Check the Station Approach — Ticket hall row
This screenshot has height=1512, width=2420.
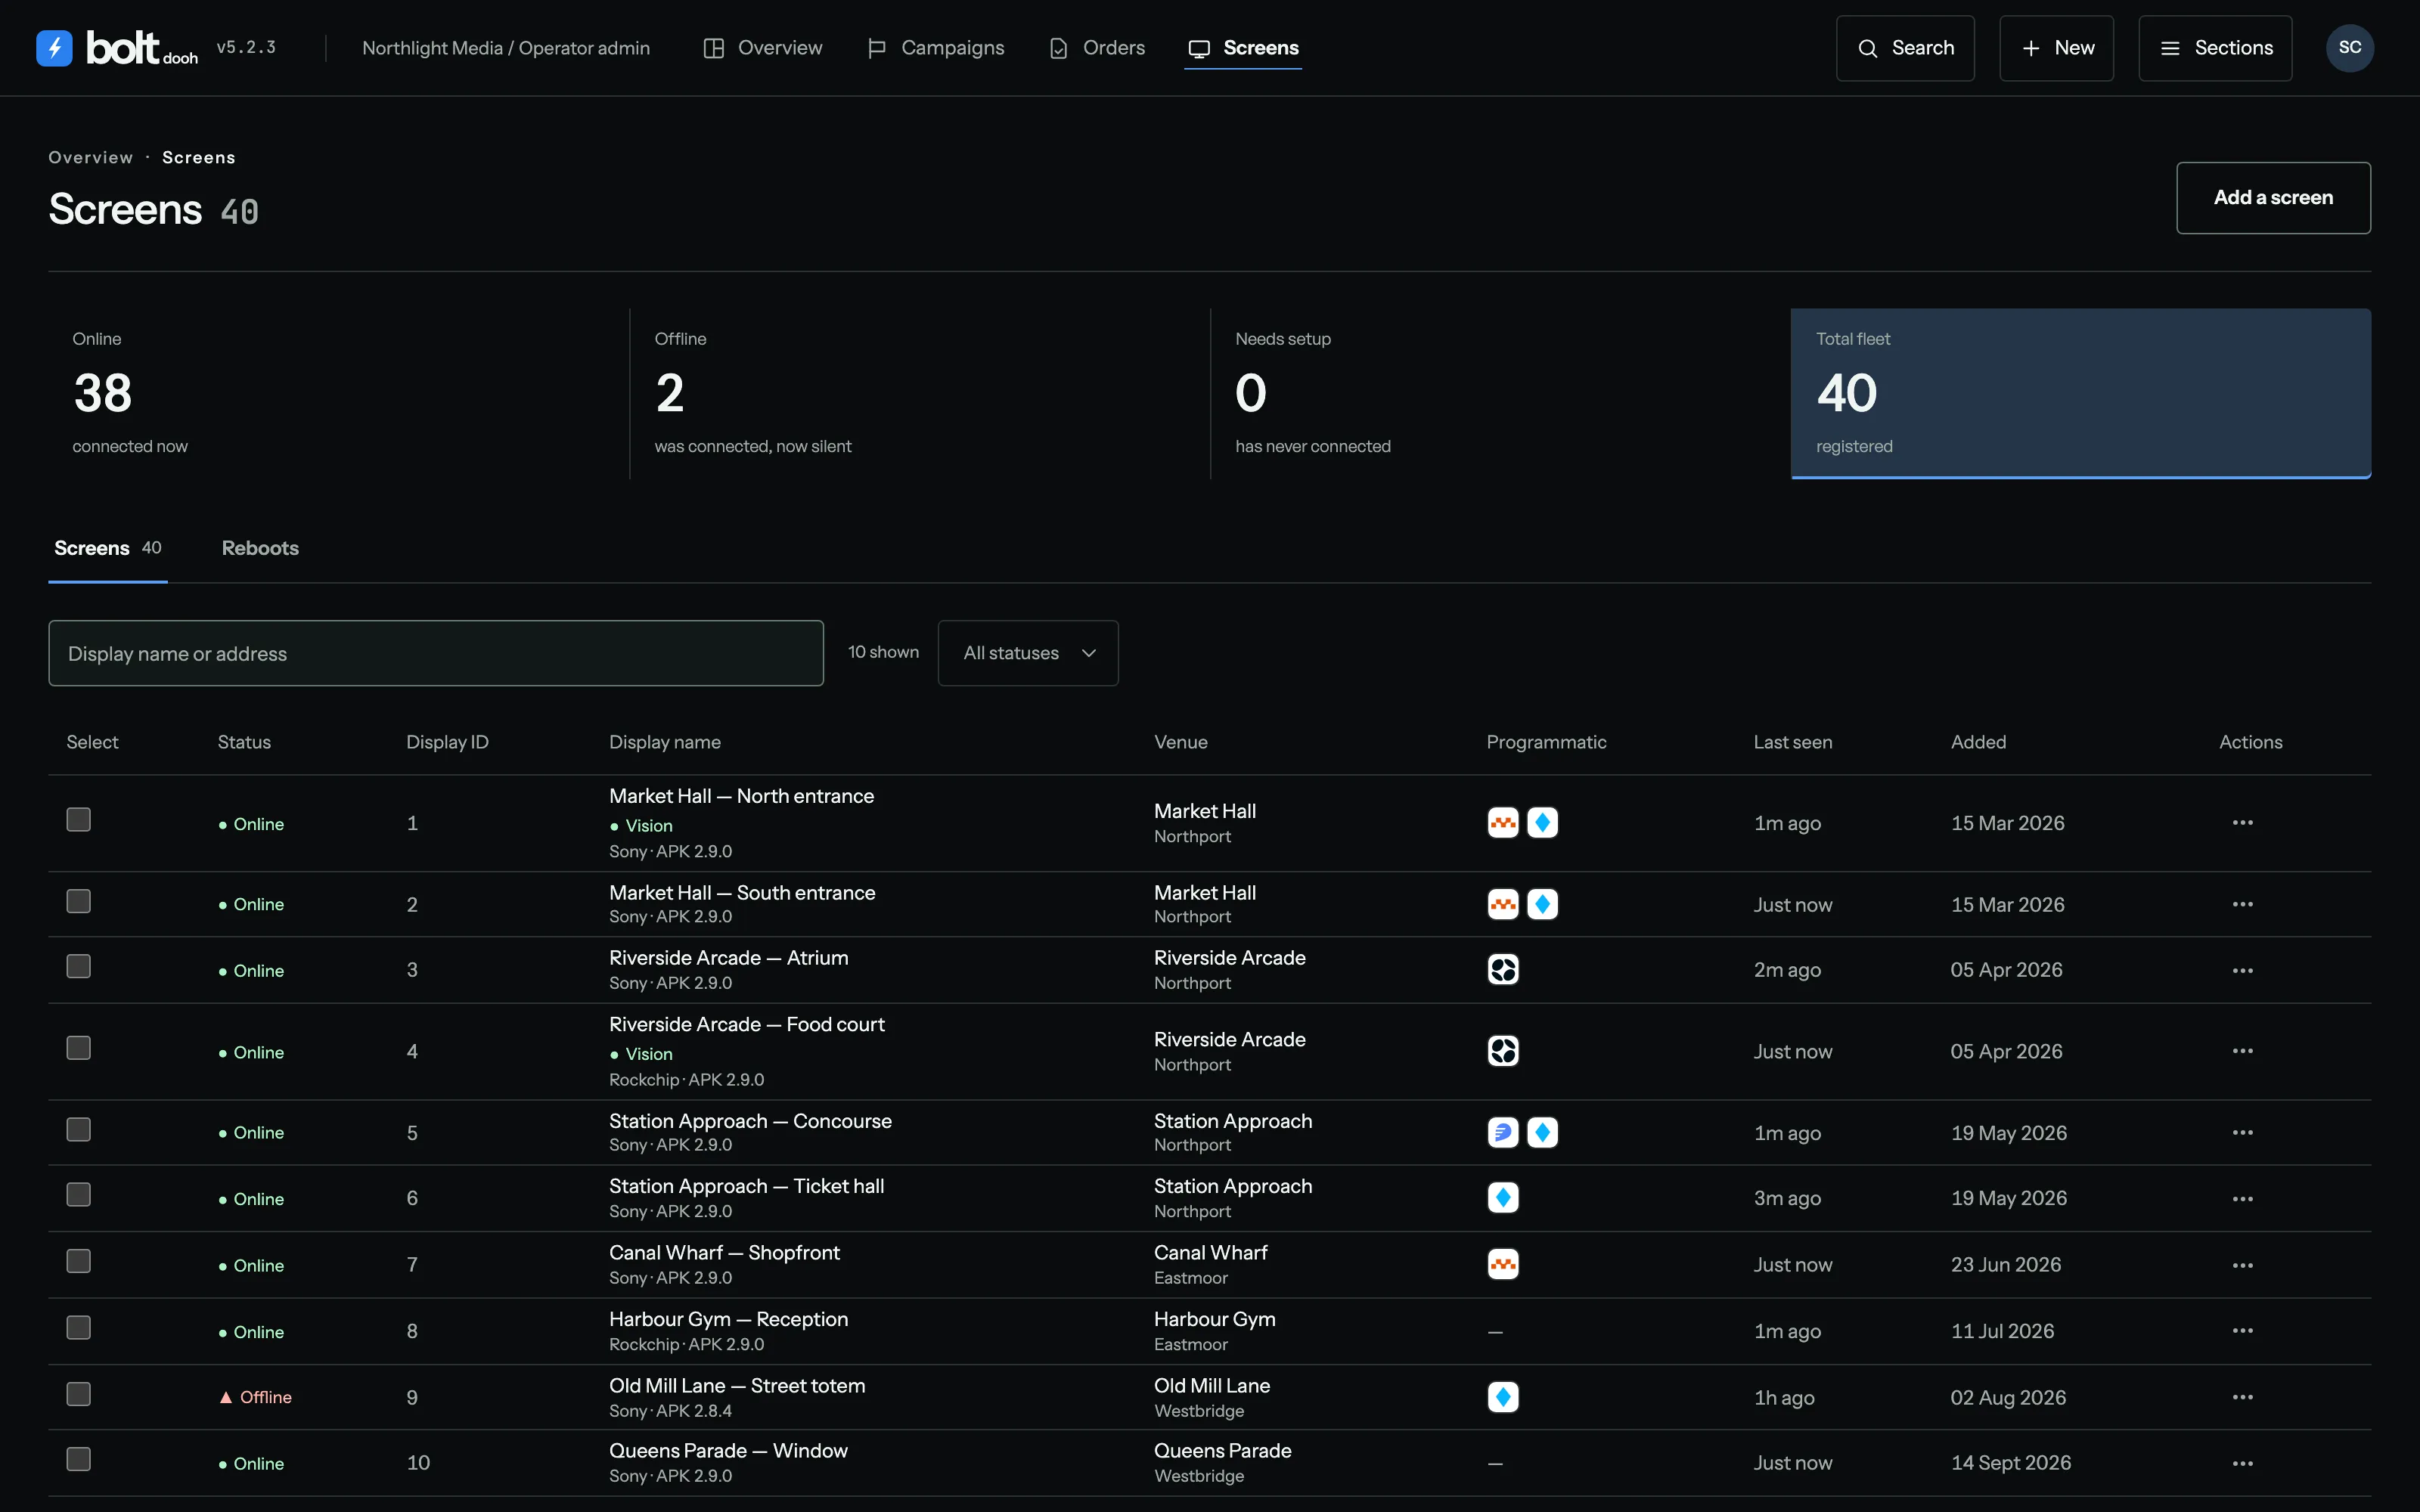pyautogui.click(x=78, y=1195)
